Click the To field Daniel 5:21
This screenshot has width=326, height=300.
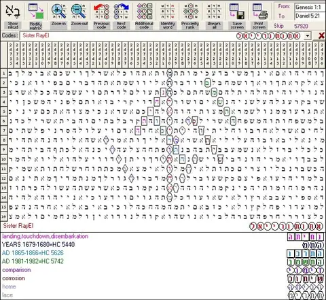tap(310, 16)
